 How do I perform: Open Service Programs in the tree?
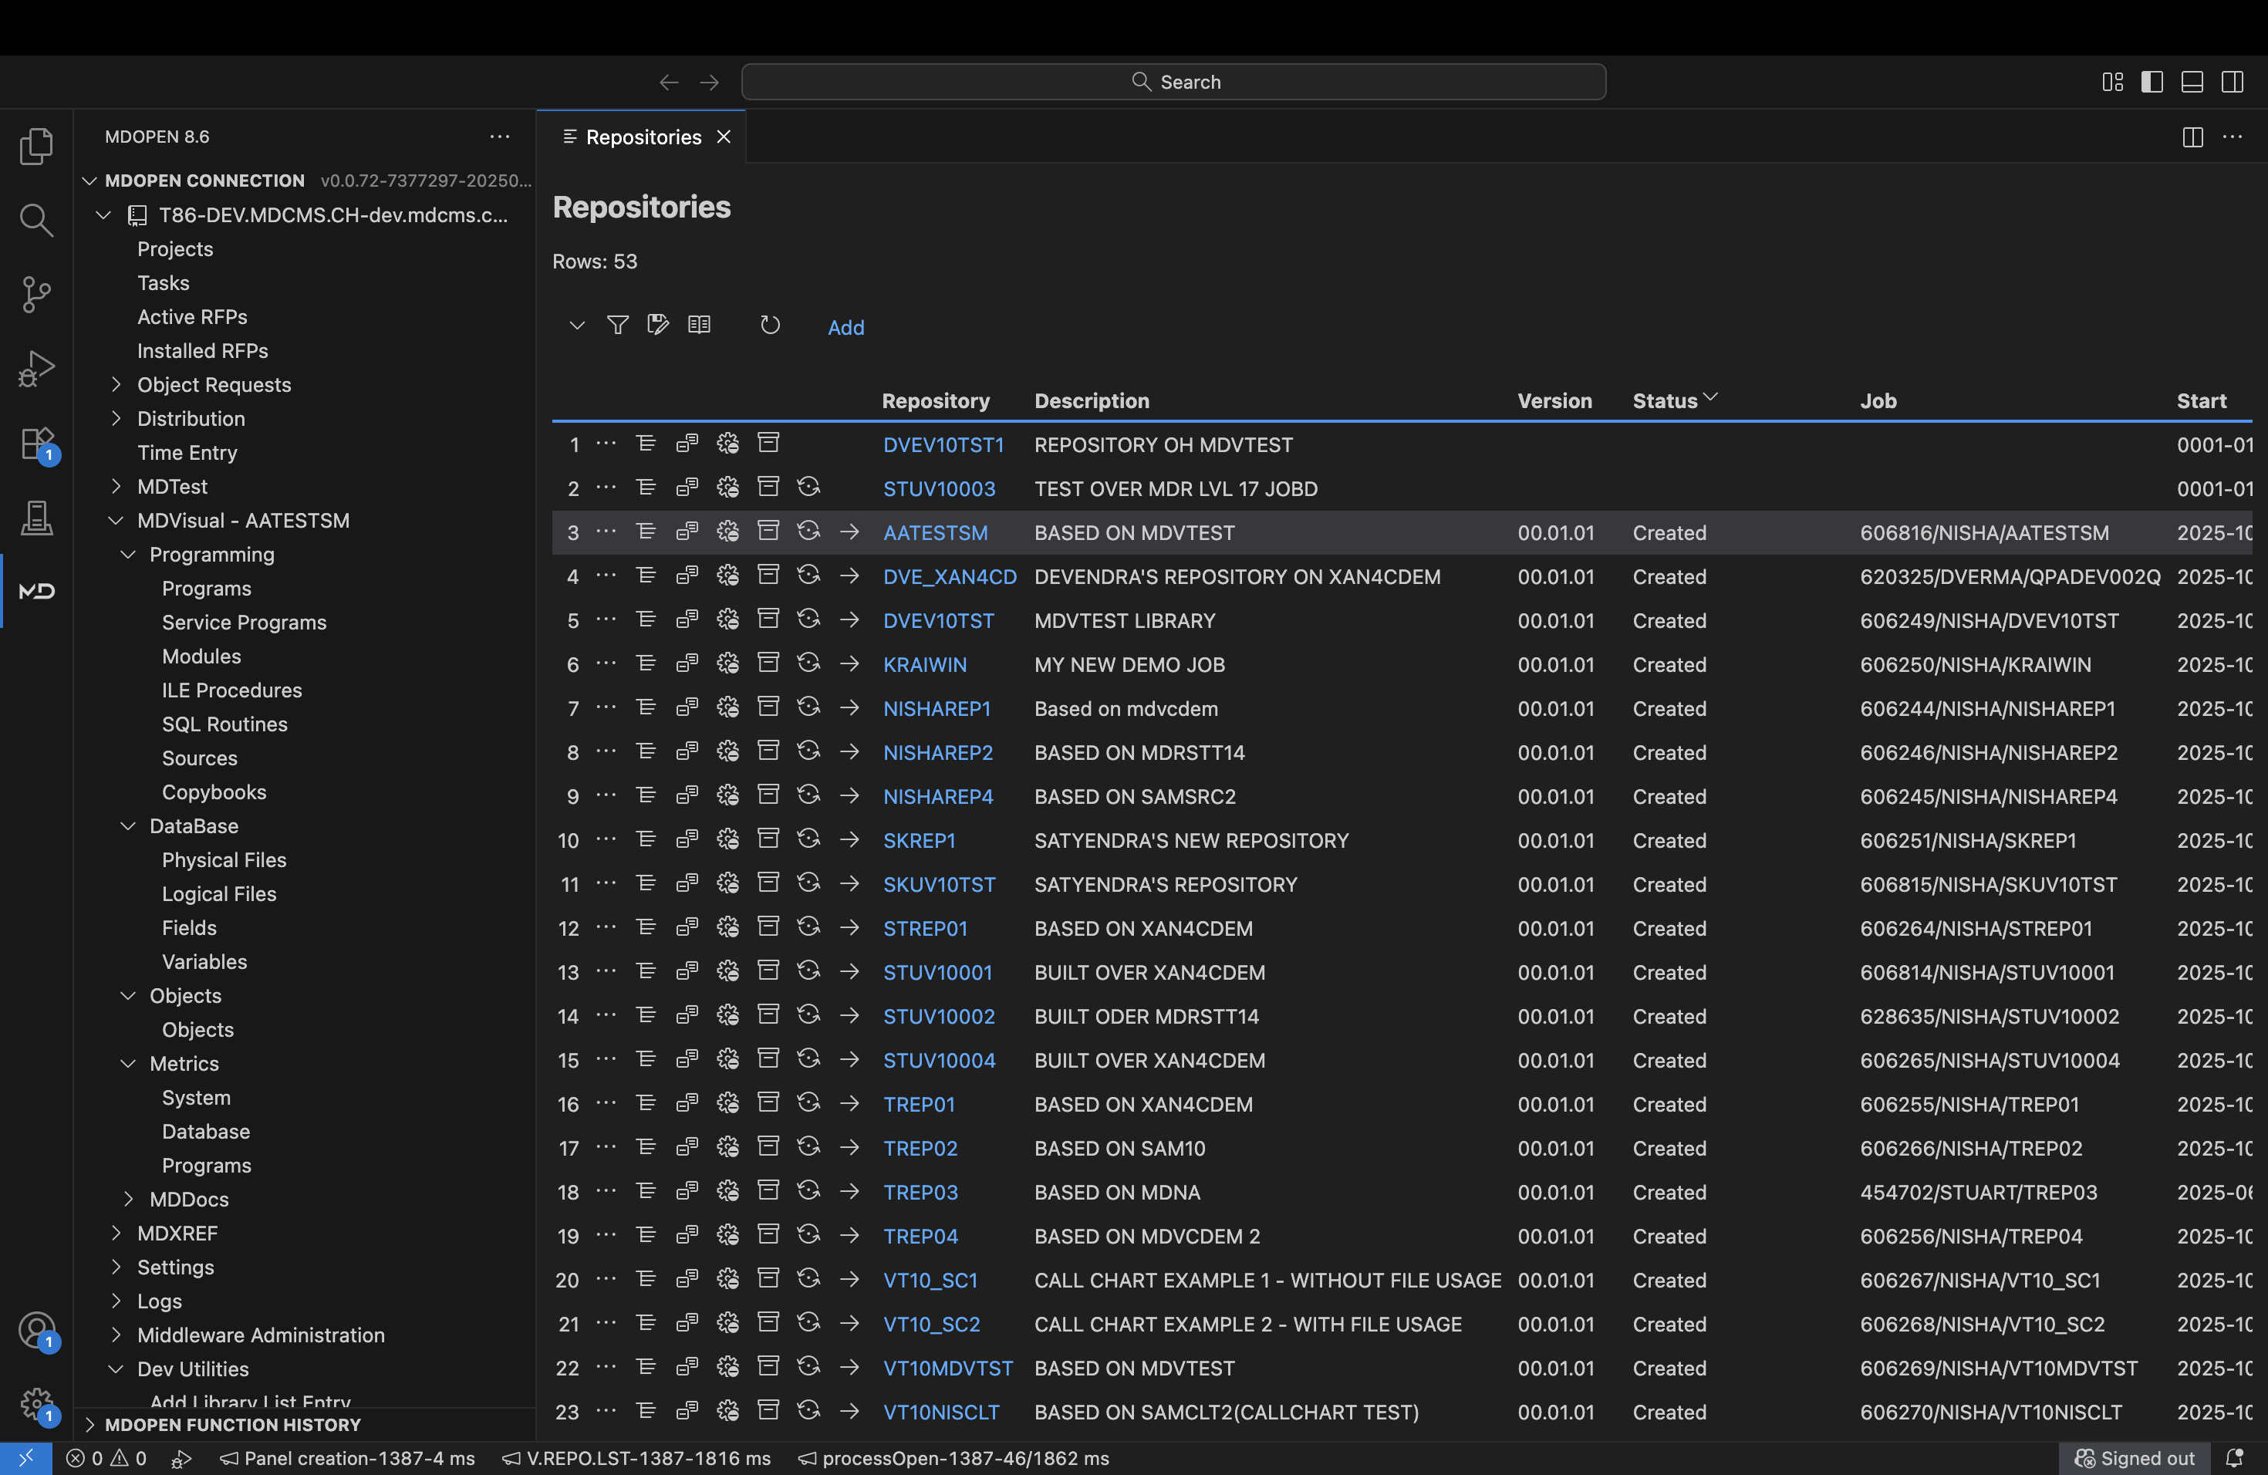tap(244, 623)
